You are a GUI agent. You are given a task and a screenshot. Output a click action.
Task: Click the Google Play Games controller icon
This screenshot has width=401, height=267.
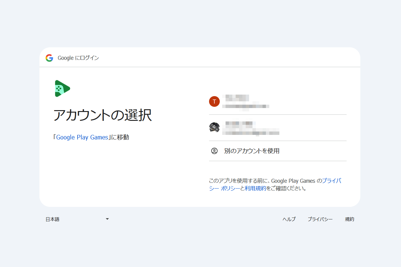click(x=62, y=88)
